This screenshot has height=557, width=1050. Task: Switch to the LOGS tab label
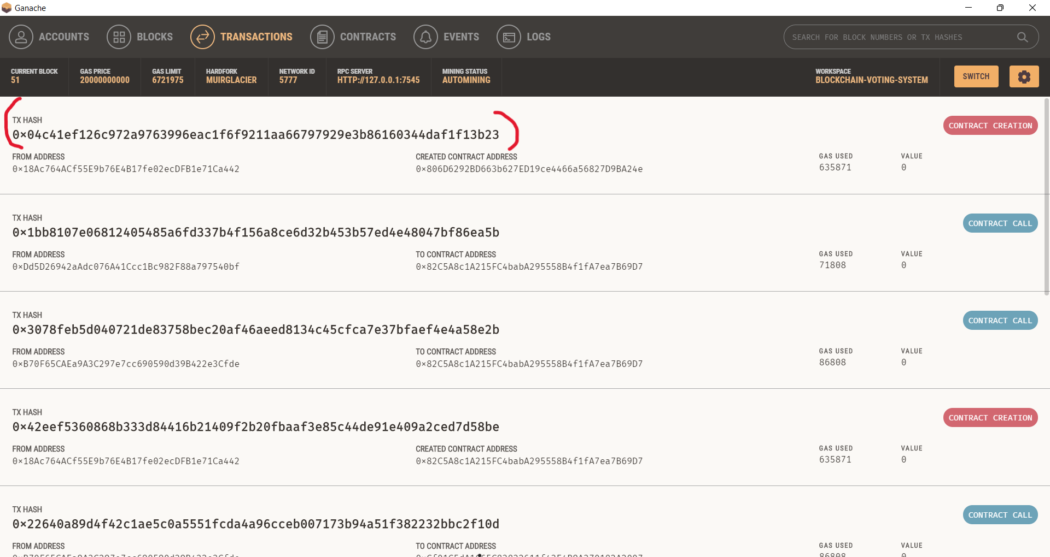click(x=539, y=37)
